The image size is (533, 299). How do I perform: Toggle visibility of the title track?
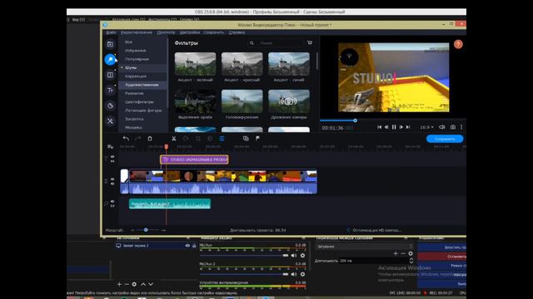(112, 157)
